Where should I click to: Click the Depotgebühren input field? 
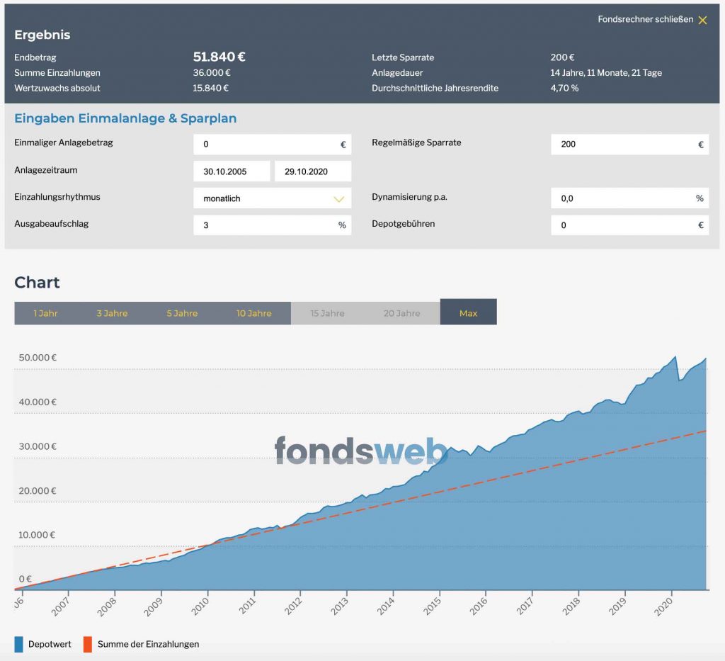pos(629,225)
